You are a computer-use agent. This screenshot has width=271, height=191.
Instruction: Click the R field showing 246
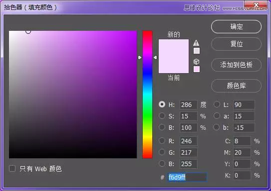click(188, 141)
